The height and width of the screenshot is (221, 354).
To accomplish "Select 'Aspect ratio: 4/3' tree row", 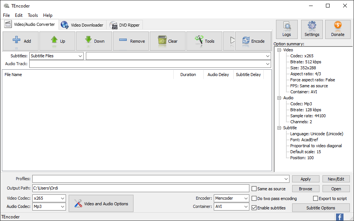I will 306,74.
